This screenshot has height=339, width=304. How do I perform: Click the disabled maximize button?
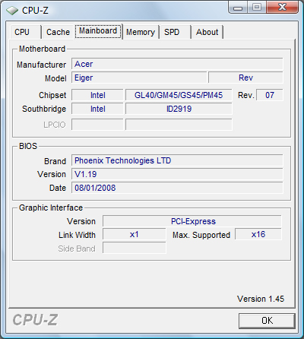click(x=256, y=8)
